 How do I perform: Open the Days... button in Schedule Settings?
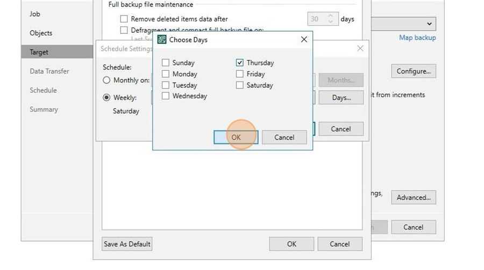341,97
